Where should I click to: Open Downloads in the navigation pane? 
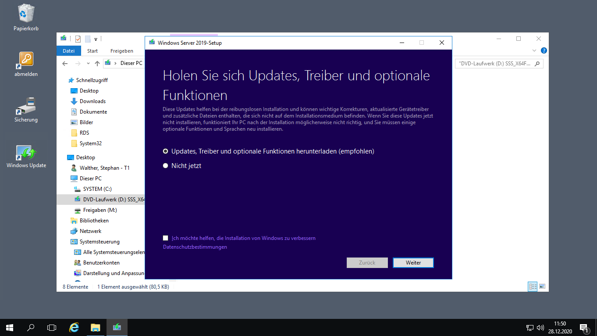coord(92,101)
